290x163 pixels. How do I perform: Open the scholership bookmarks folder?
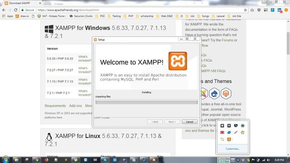click(145, 16)
